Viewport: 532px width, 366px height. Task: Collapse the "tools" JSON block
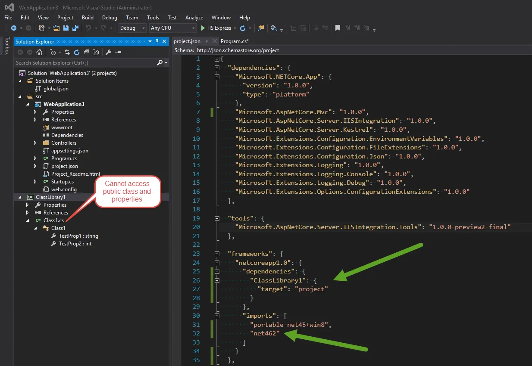click(217, 218)
